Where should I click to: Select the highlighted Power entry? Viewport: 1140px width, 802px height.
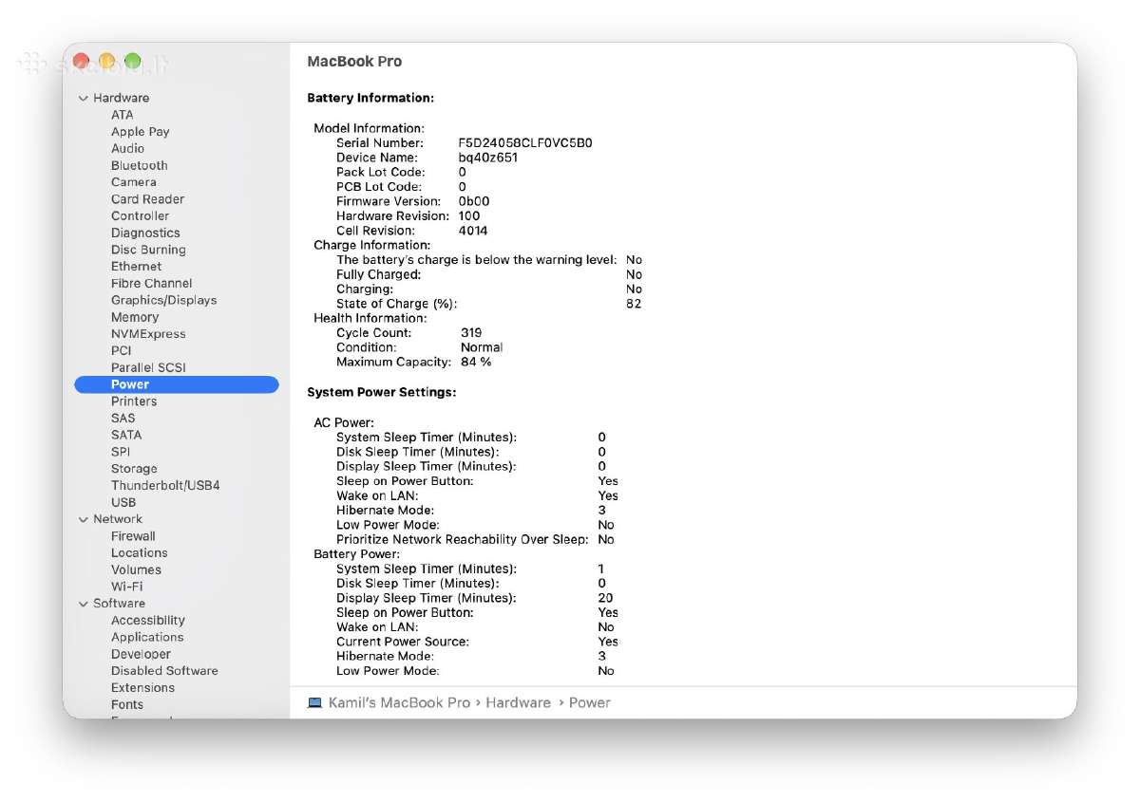click(177, 384)
